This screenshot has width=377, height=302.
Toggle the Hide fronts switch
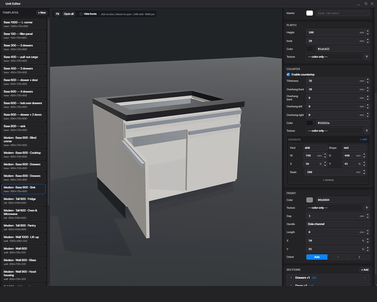point(81,14)
